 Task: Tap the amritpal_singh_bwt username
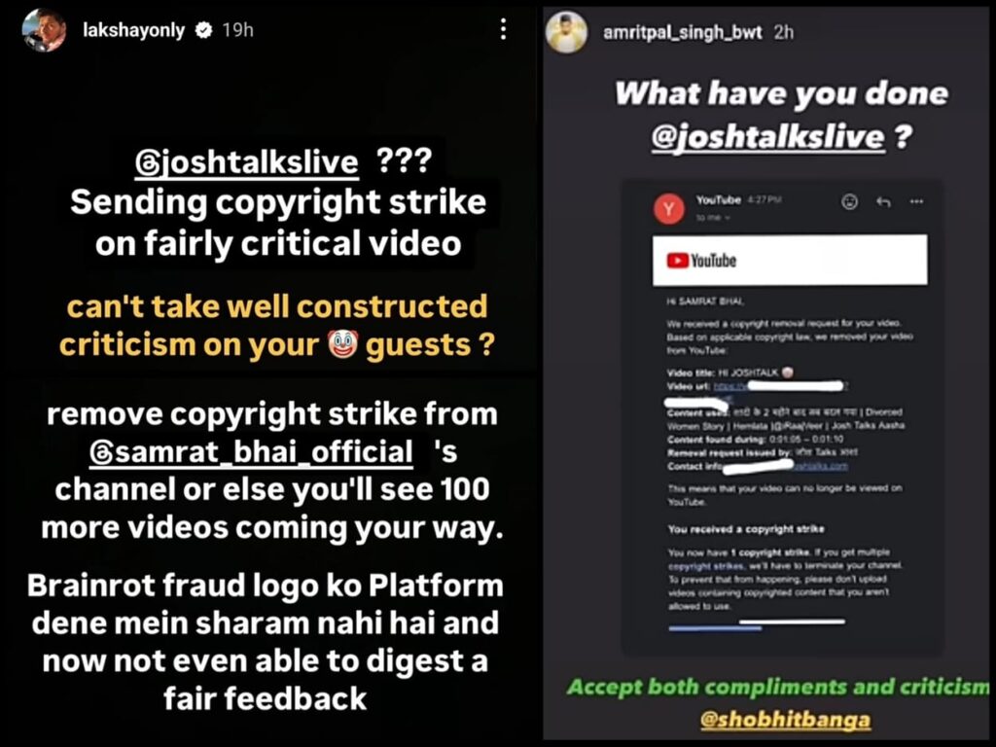682,32
